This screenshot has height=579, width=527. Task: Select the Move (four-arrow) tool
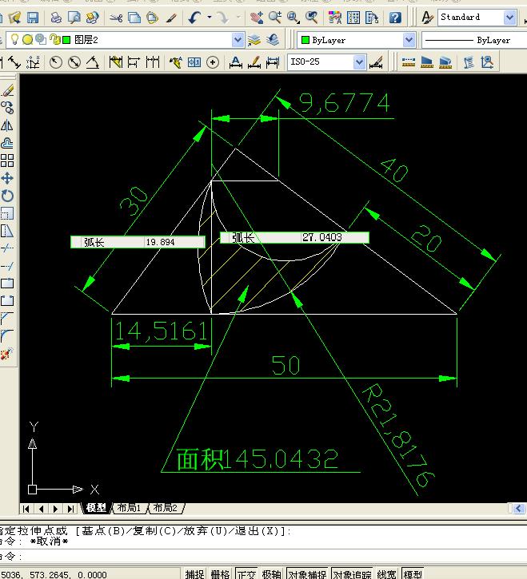(x=7, y=178)
